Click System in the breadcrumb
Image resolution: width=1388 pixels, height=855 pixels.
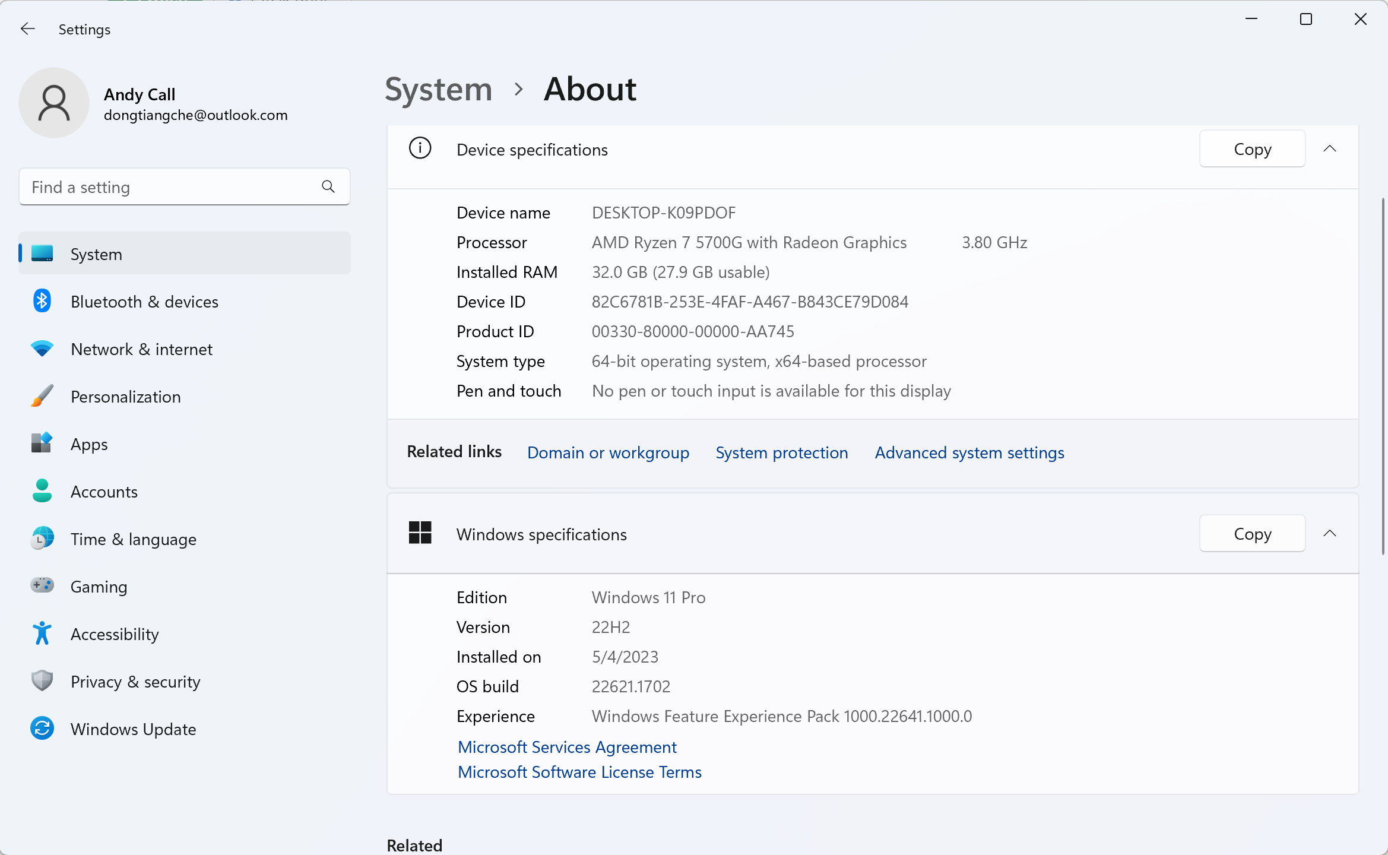coord(438,89)
